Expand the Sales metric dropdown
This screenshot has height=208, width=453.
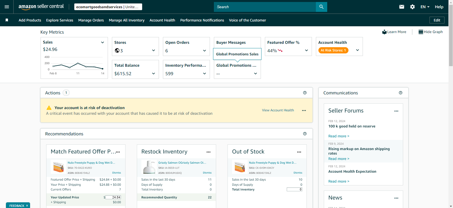tap(103, 42)
